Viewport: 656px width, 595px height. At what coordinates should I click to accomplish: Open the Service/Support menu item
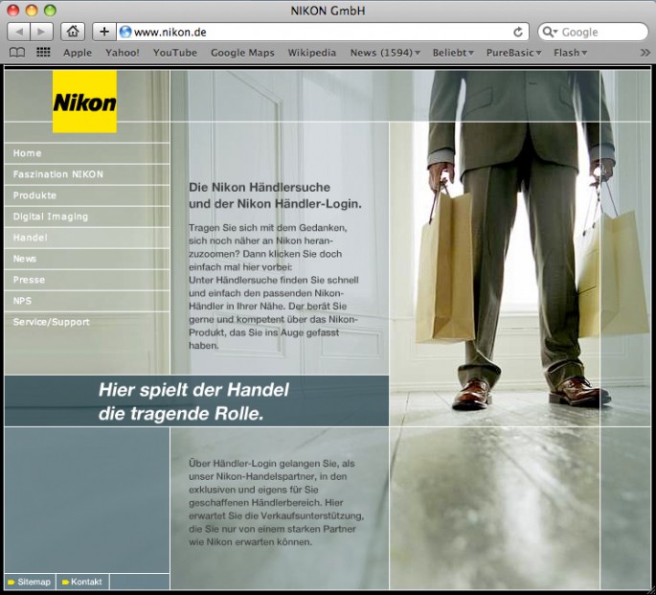click(87, 322)
